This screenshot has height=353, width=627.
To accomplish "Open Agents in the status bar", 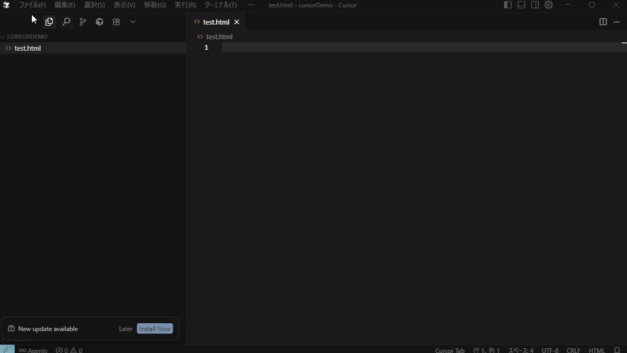I will point(33,350).
